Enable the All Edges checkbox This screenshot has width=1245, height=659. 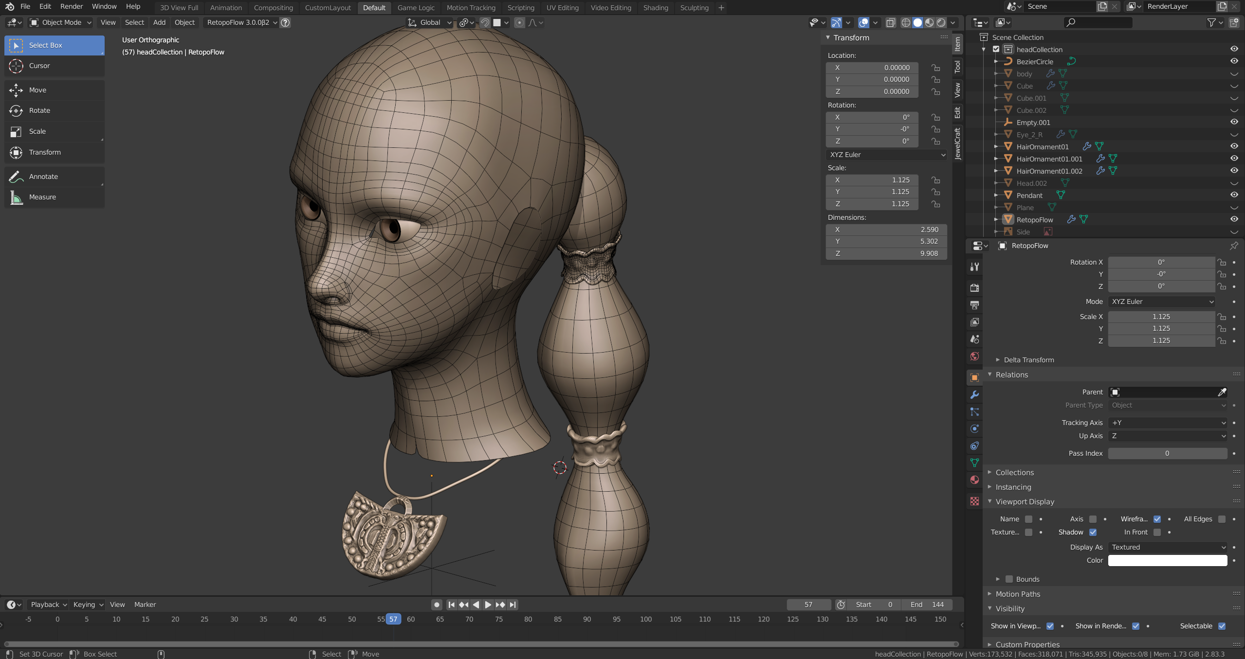click(1222, 519)
